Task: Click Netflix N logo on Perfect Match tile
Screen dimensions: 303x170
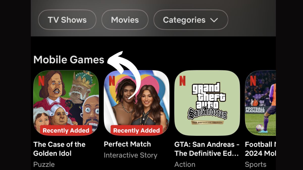Action: point(112,81)
